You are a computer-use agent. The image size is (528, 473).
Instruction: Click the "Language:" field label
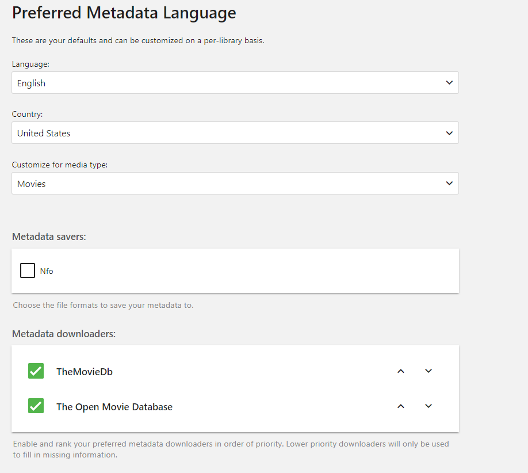[30, 64]
